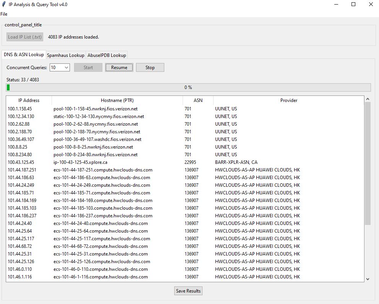Click the Hostname (PTR) column header
The image size is (379, 304).
(x=117, y=100)
